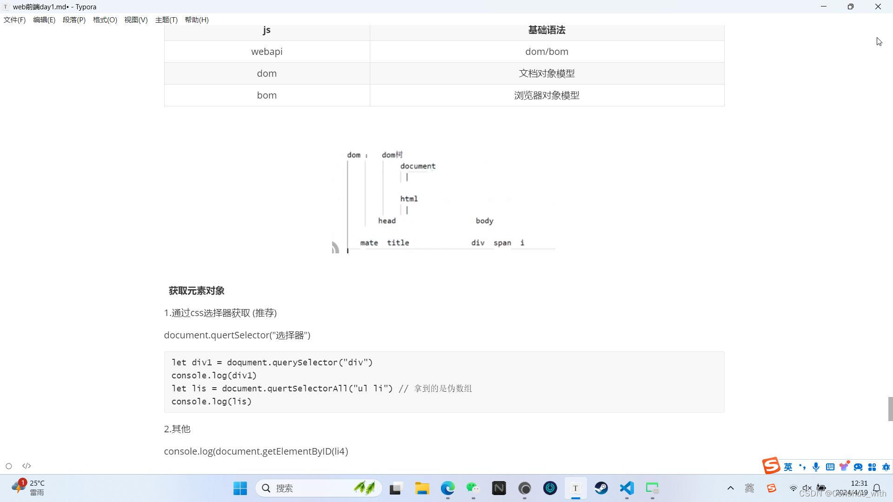Toggle source code mode icon
Image resolution: width=893 pixels, height=502 pixels.
pos(27,466)
